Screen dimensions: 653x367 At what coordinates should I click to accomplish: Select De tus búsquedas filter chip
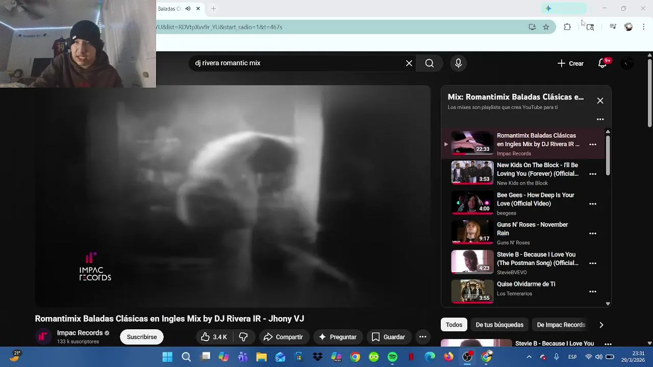tap(499, 325)
